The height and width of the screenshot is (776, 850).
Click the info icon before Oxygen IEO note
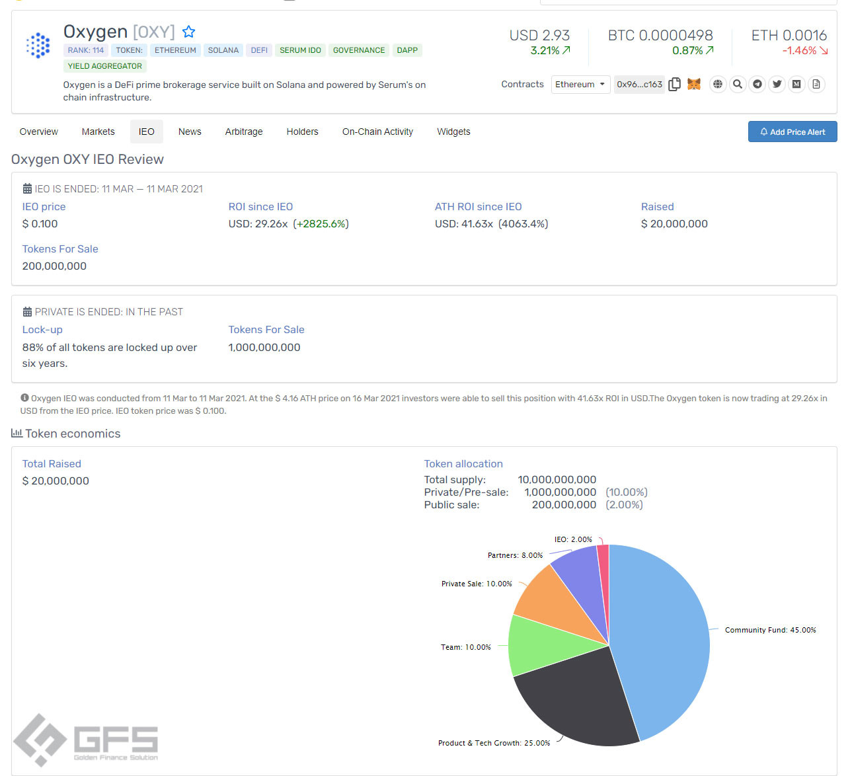[24, 398]
